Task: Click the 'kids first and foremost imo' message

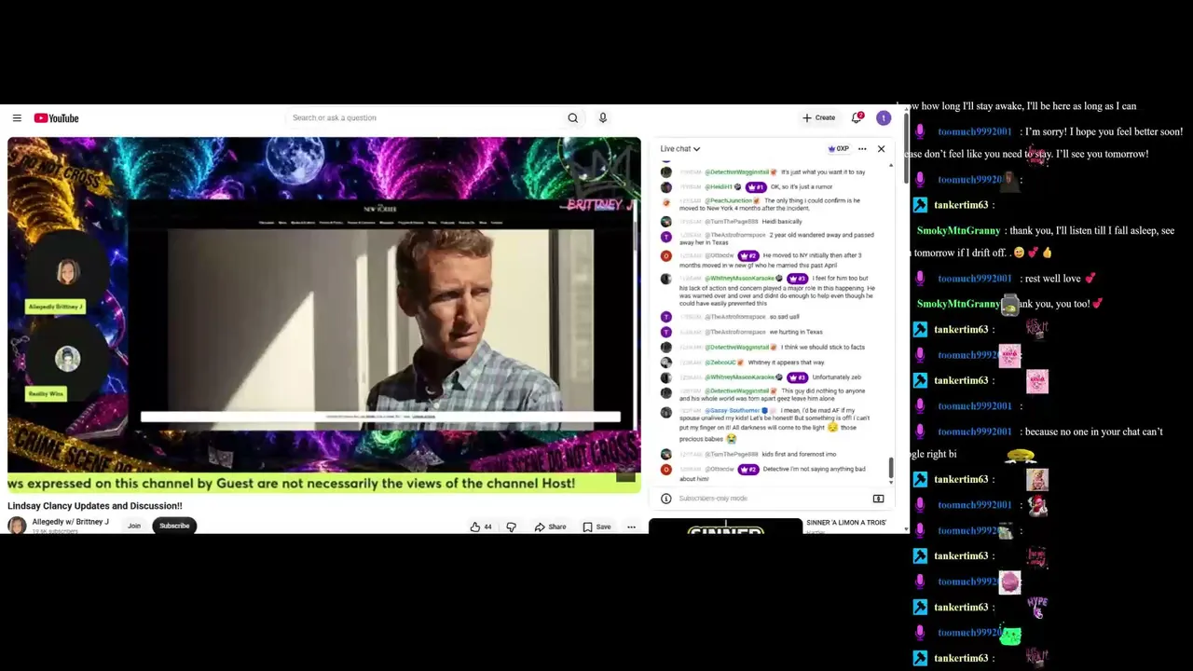Action: (x=799, y=454)
